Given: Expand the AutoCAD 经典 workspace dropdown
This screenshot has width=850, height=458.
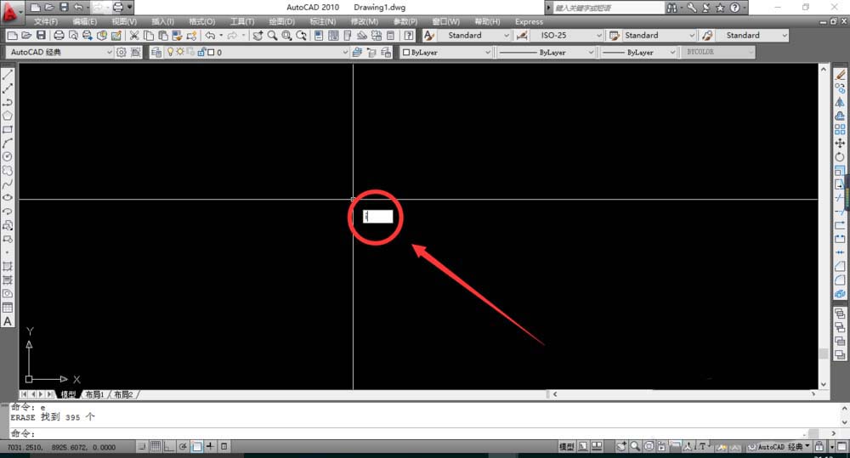Looking at the screenshot, I should [109, 52].
